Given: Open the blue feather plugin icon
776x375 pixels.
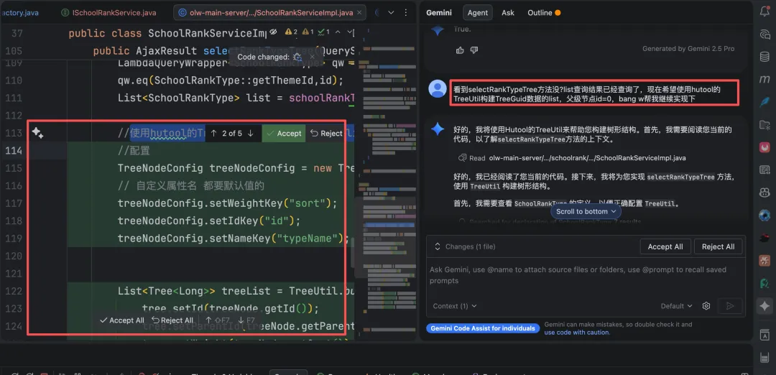Looking at the screenshot, I should [765, 101].
